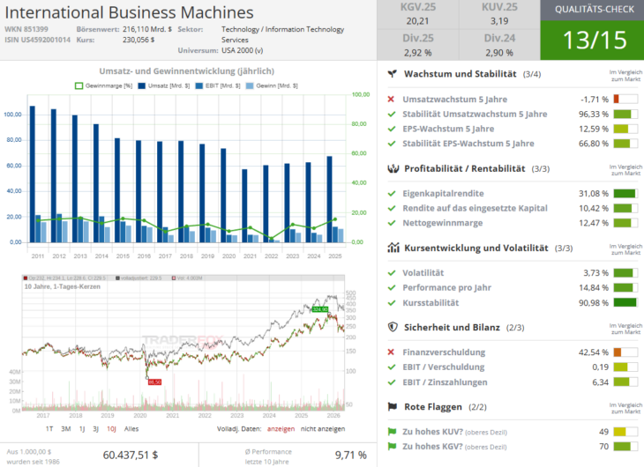Toggle the Gewinn [Mrd. $] legend entry

tap(272, 85)
